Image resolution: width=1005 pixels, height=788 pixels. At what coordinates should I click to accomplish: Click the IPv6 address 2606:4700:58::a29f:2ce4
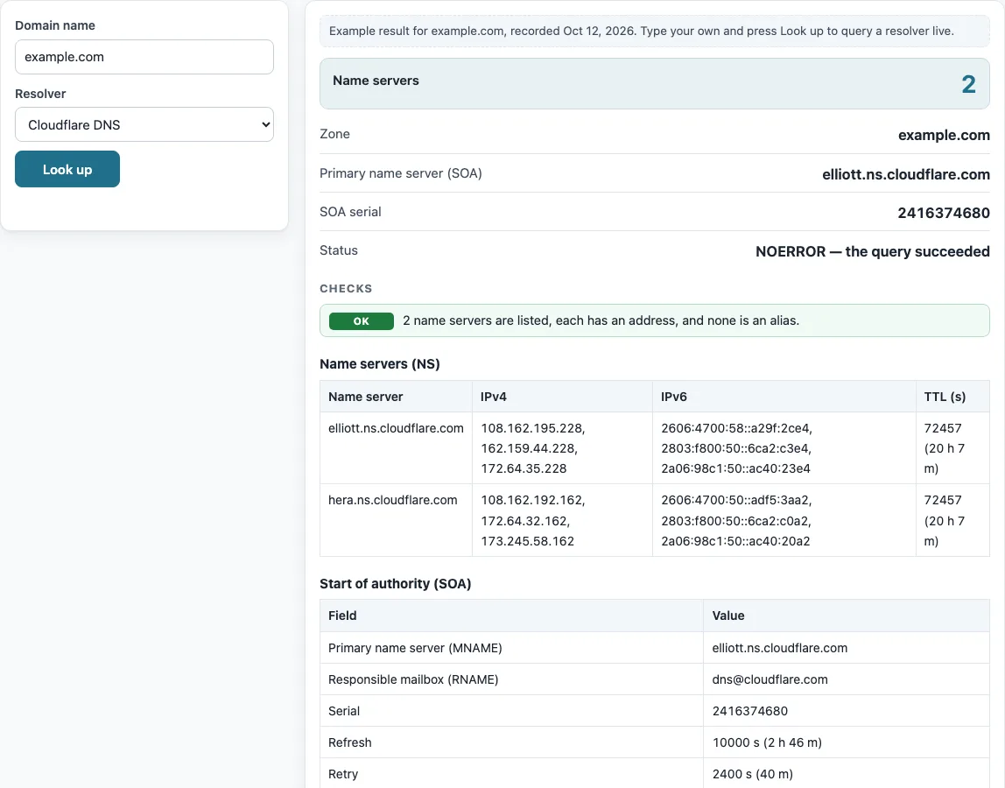click(735, 428)
